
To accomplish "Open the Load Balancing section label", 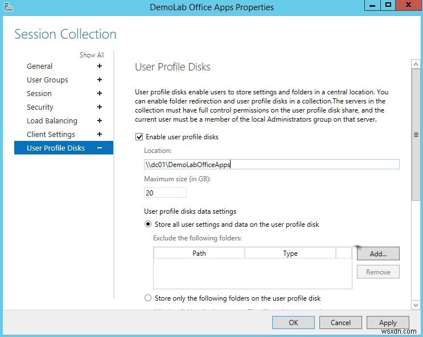I will [x=52, y=120].
